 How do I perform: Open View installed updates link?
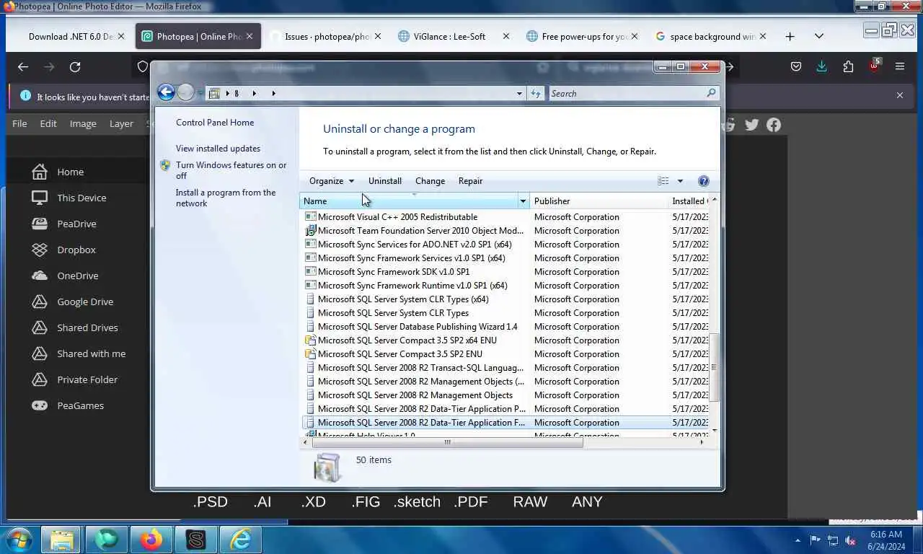click(x=218, y=149)
